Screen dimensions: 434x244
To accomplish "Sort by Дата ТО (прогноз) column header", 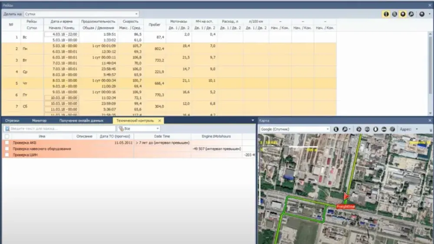I will coord(115,136).
